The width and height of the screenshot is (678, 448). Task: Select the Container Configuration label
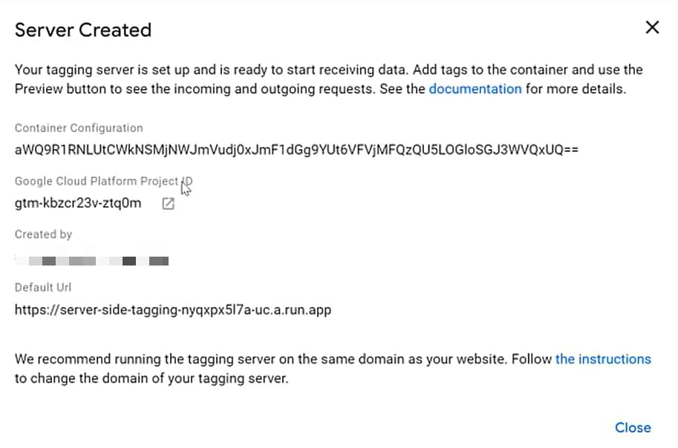click(x=78, y=128)
